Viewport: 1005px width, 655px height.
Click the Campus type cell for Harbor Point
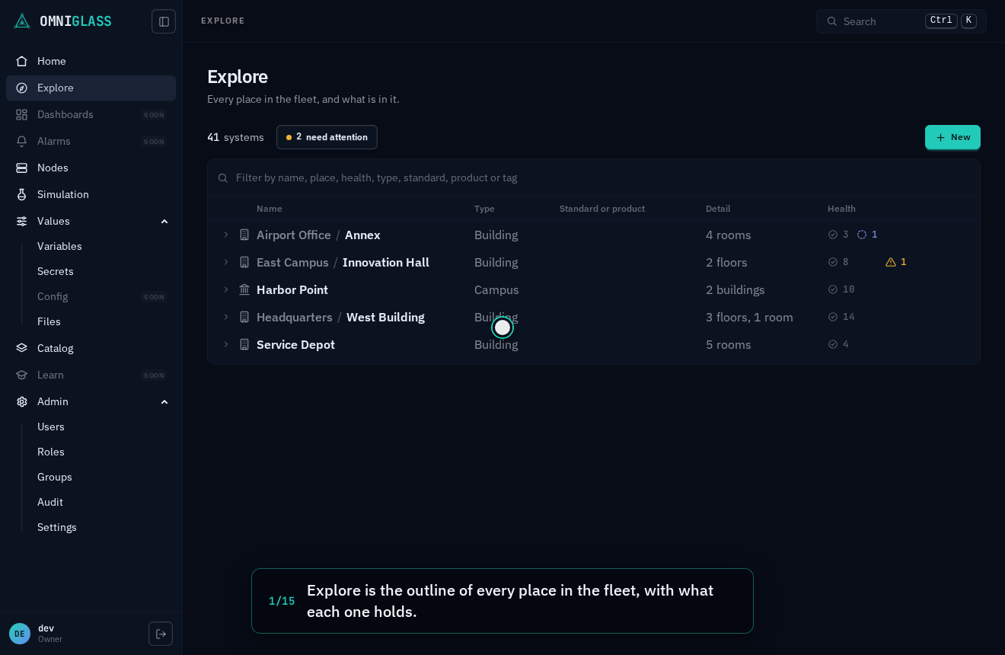click(x=496, y=289)
